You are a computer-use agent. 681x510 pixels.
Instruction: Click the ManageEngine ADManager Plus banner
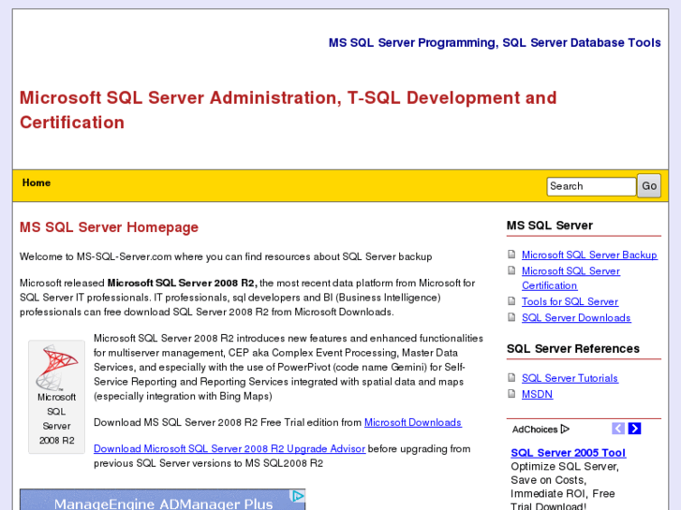[162, 500]
